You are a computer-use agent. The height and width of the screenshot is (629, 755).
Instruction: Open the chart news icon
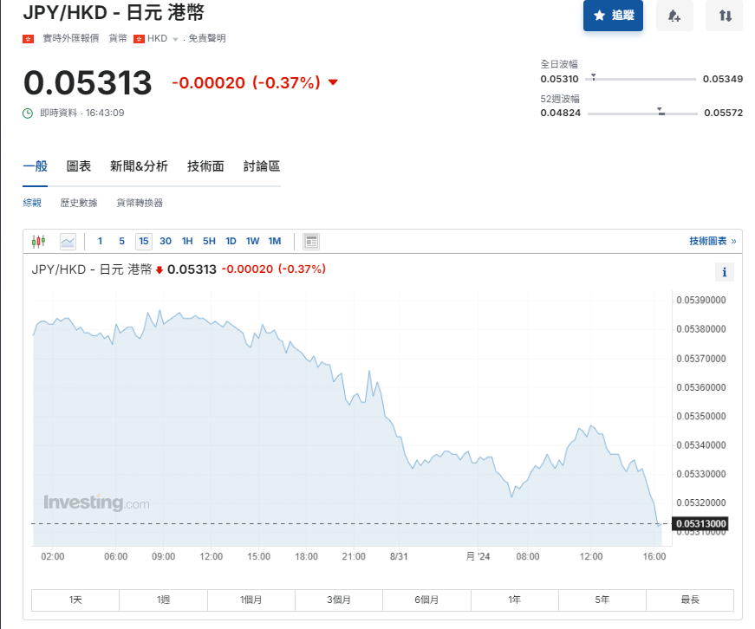(x=311, y=241)
